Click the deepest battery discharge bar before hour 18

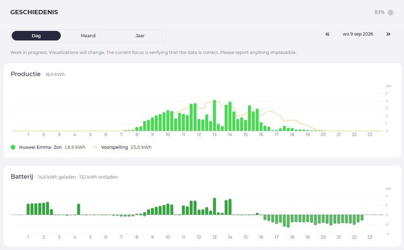point(288,221)
